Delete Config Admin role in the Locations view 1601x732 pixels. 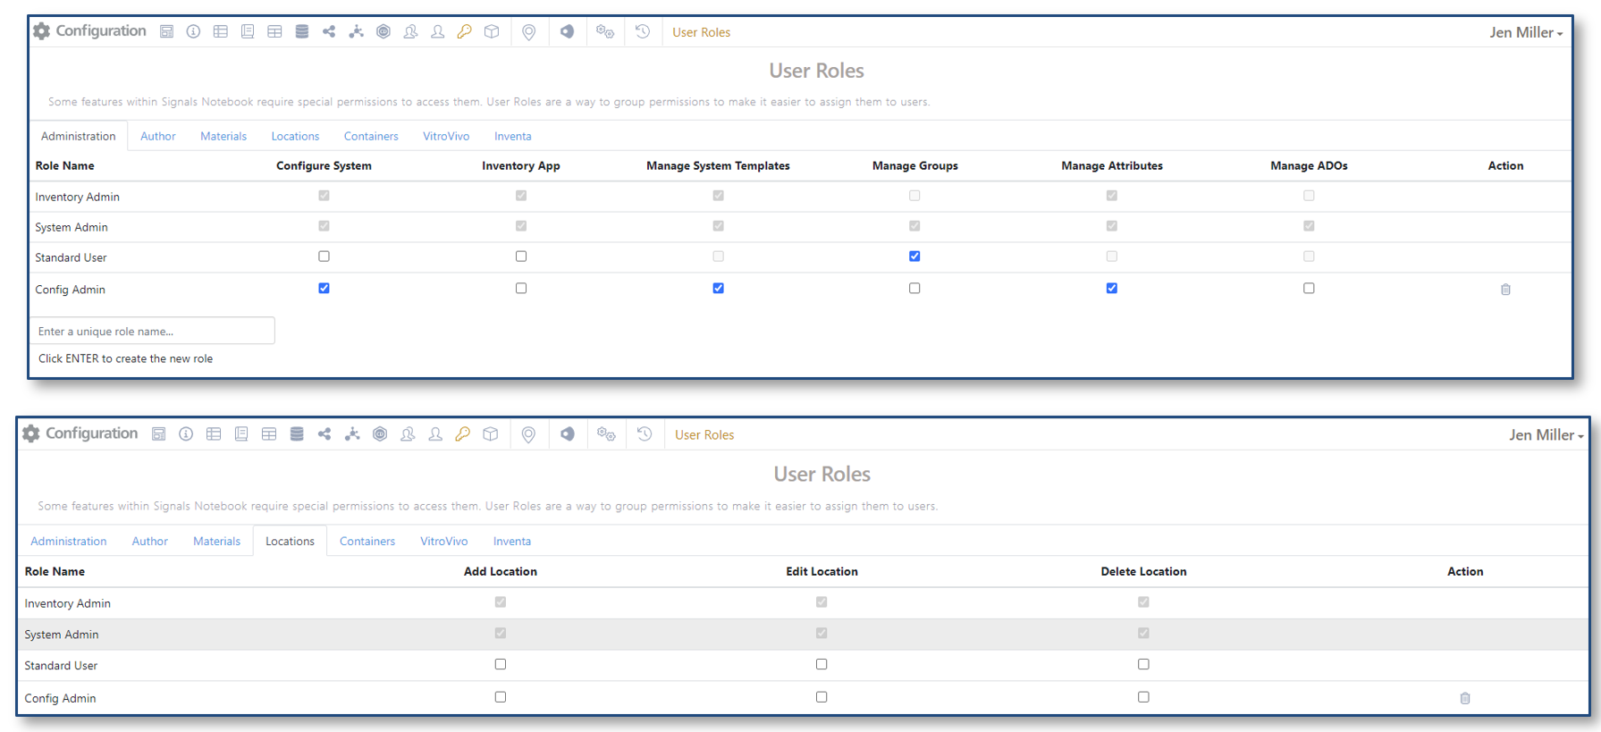pyautogui.click(x=1465, y=698)
